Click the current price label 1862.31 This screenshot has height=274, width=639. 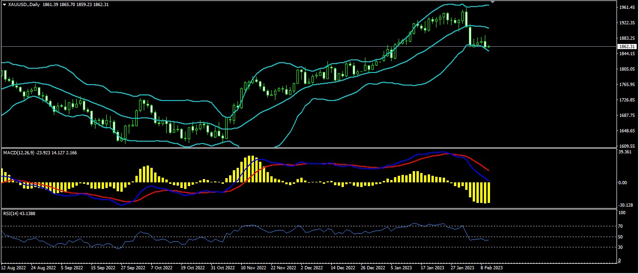pyautogui.click(x=625, y=47)
